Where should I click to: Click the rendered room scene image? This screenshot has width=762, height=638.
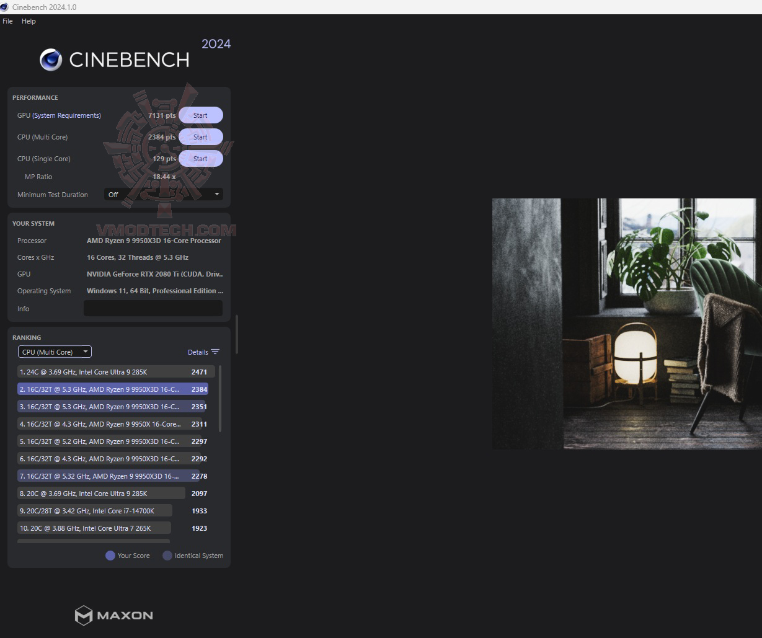tap(627, 324)
